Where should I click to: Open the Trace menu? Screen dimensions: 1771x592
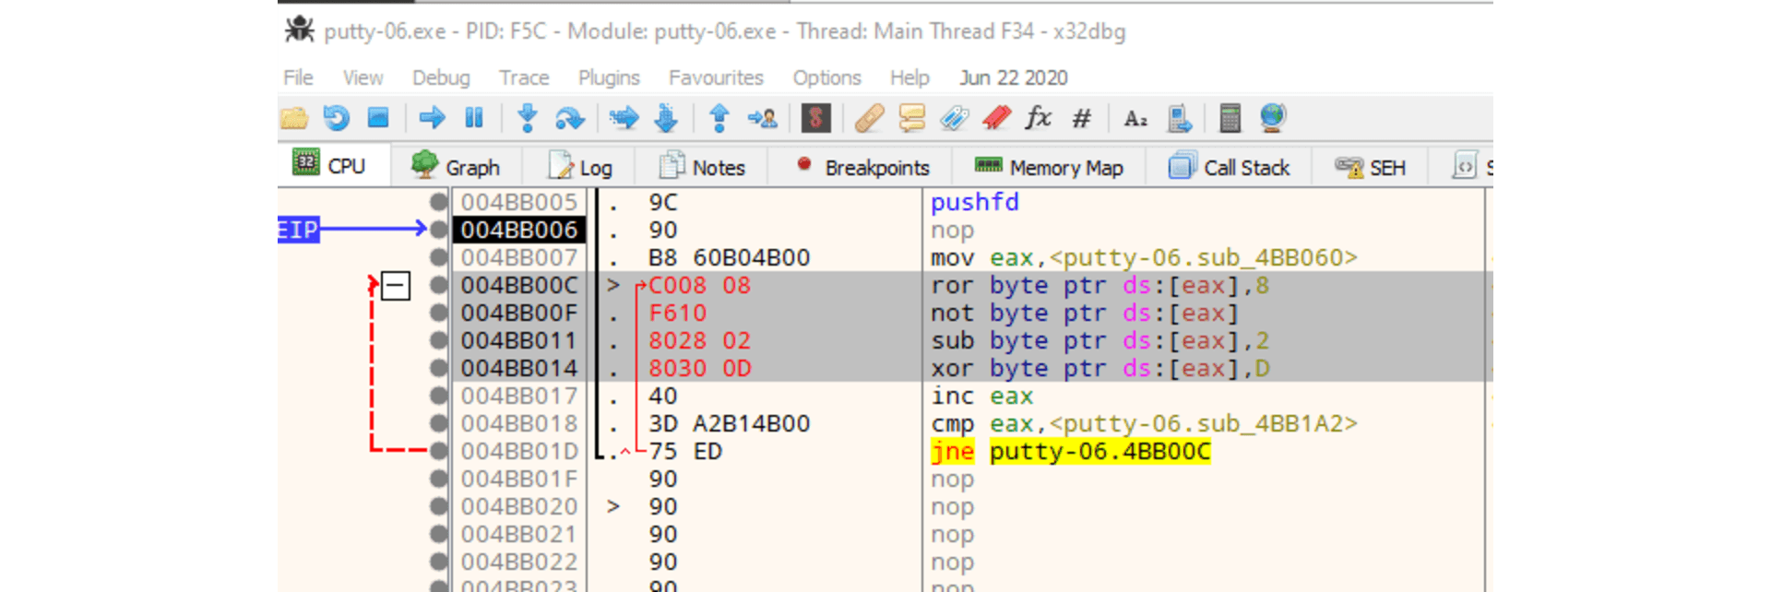(524, 77)
